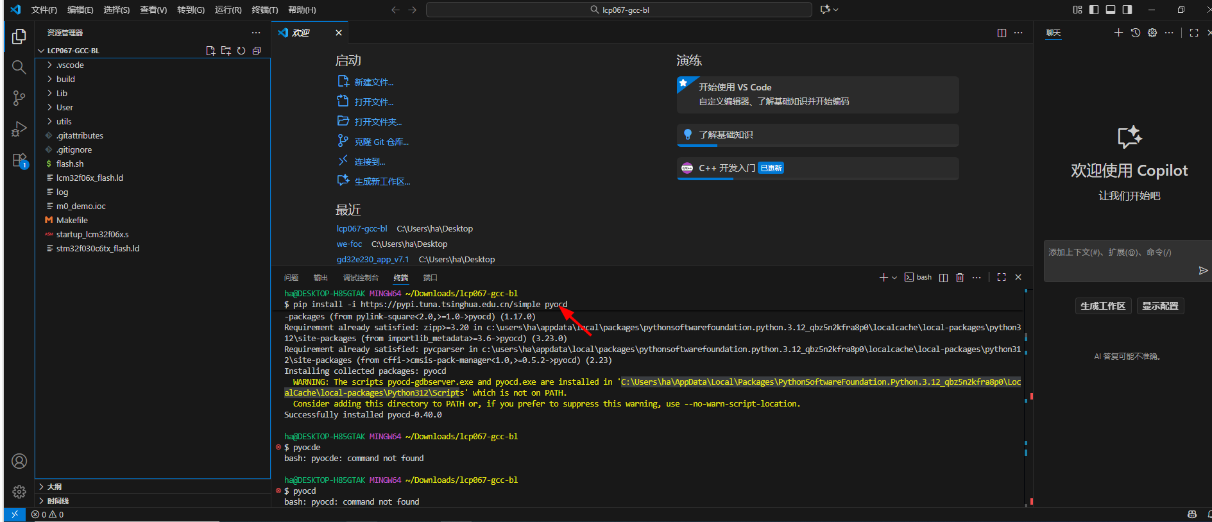Open new terminal launch profile dropdown
1212x522 pixels.
[x=894, y=278]
